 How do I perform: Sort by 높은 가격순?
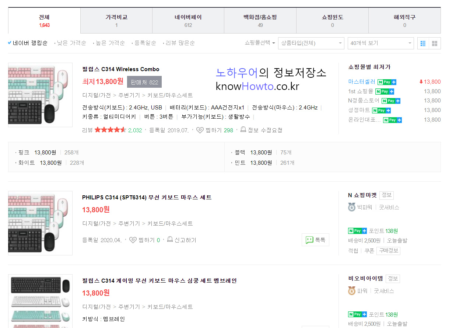[x=110, y=43]
